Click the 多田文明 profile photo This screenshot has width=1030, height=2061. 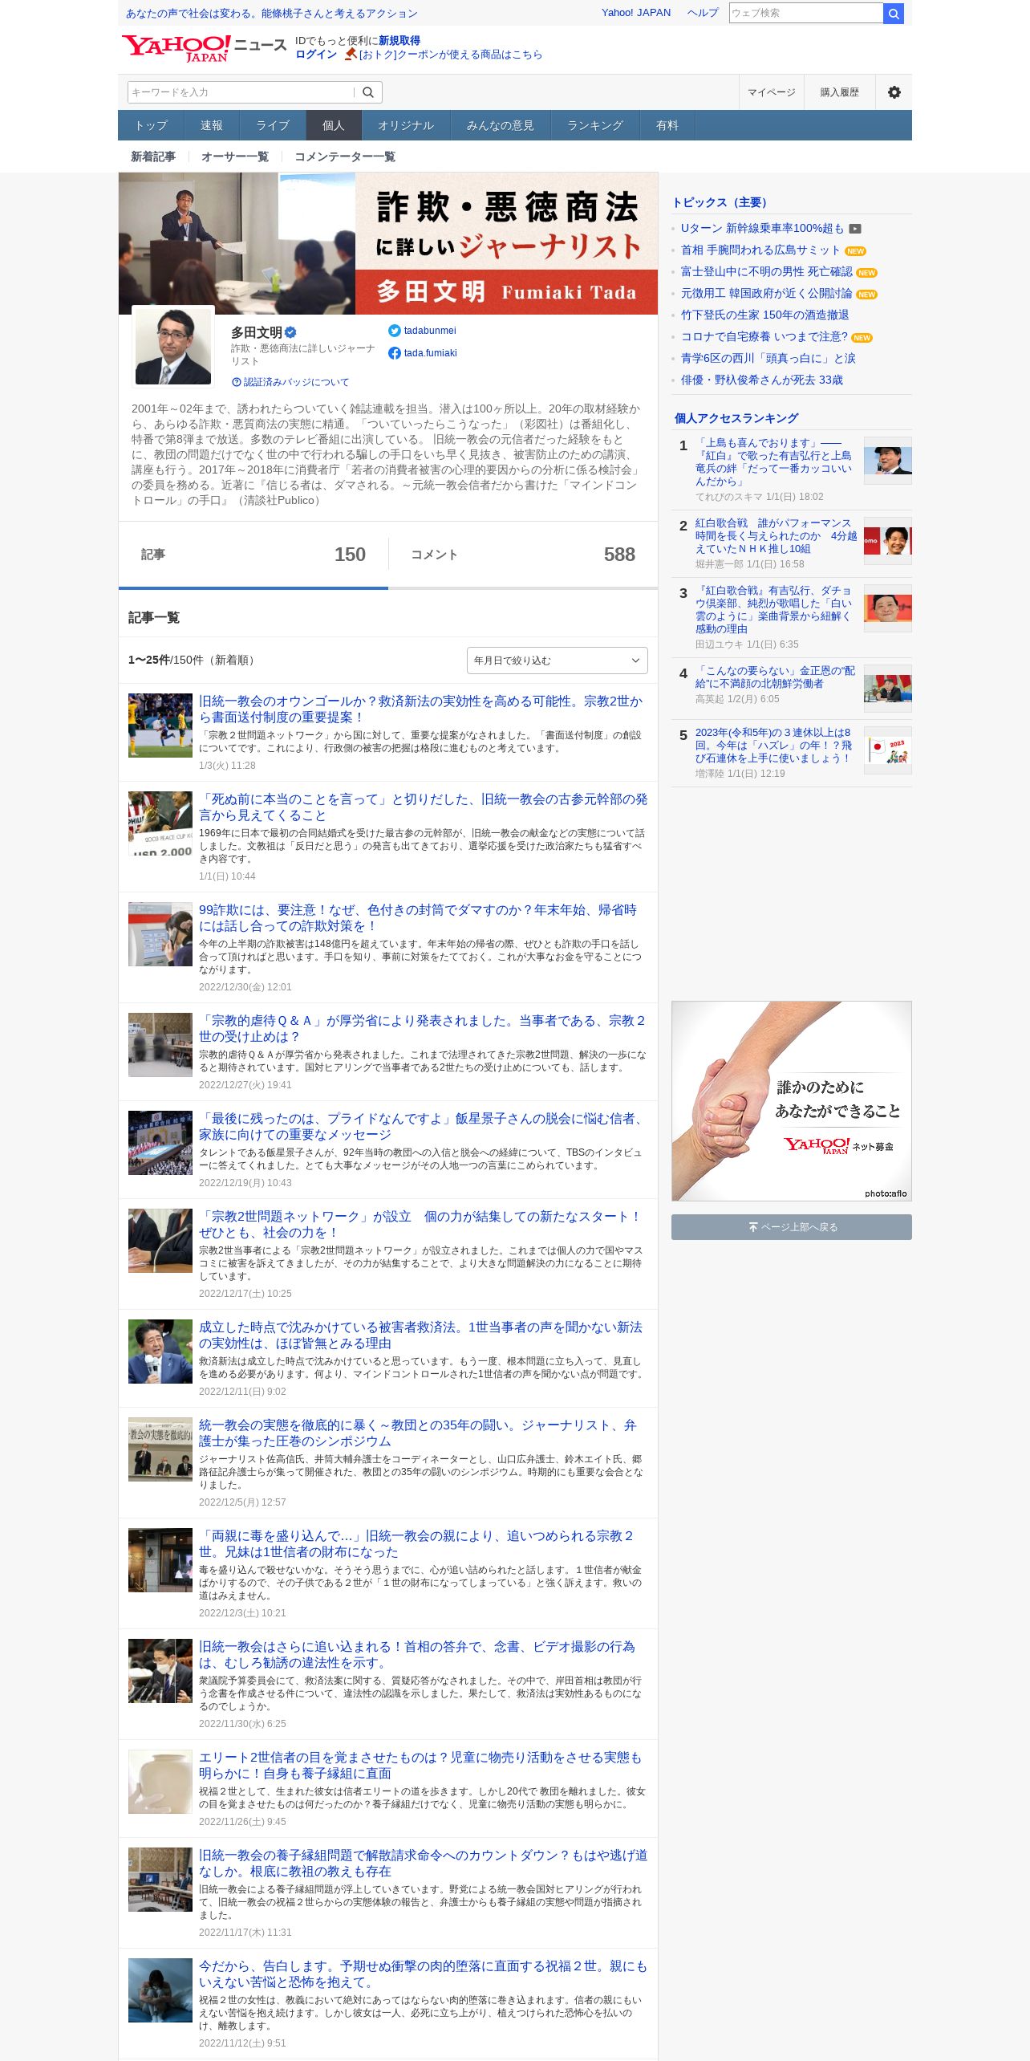(173, 347)
